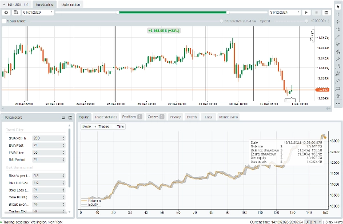Switch to the Backtesting tab
343x224 pixels.
45,5
